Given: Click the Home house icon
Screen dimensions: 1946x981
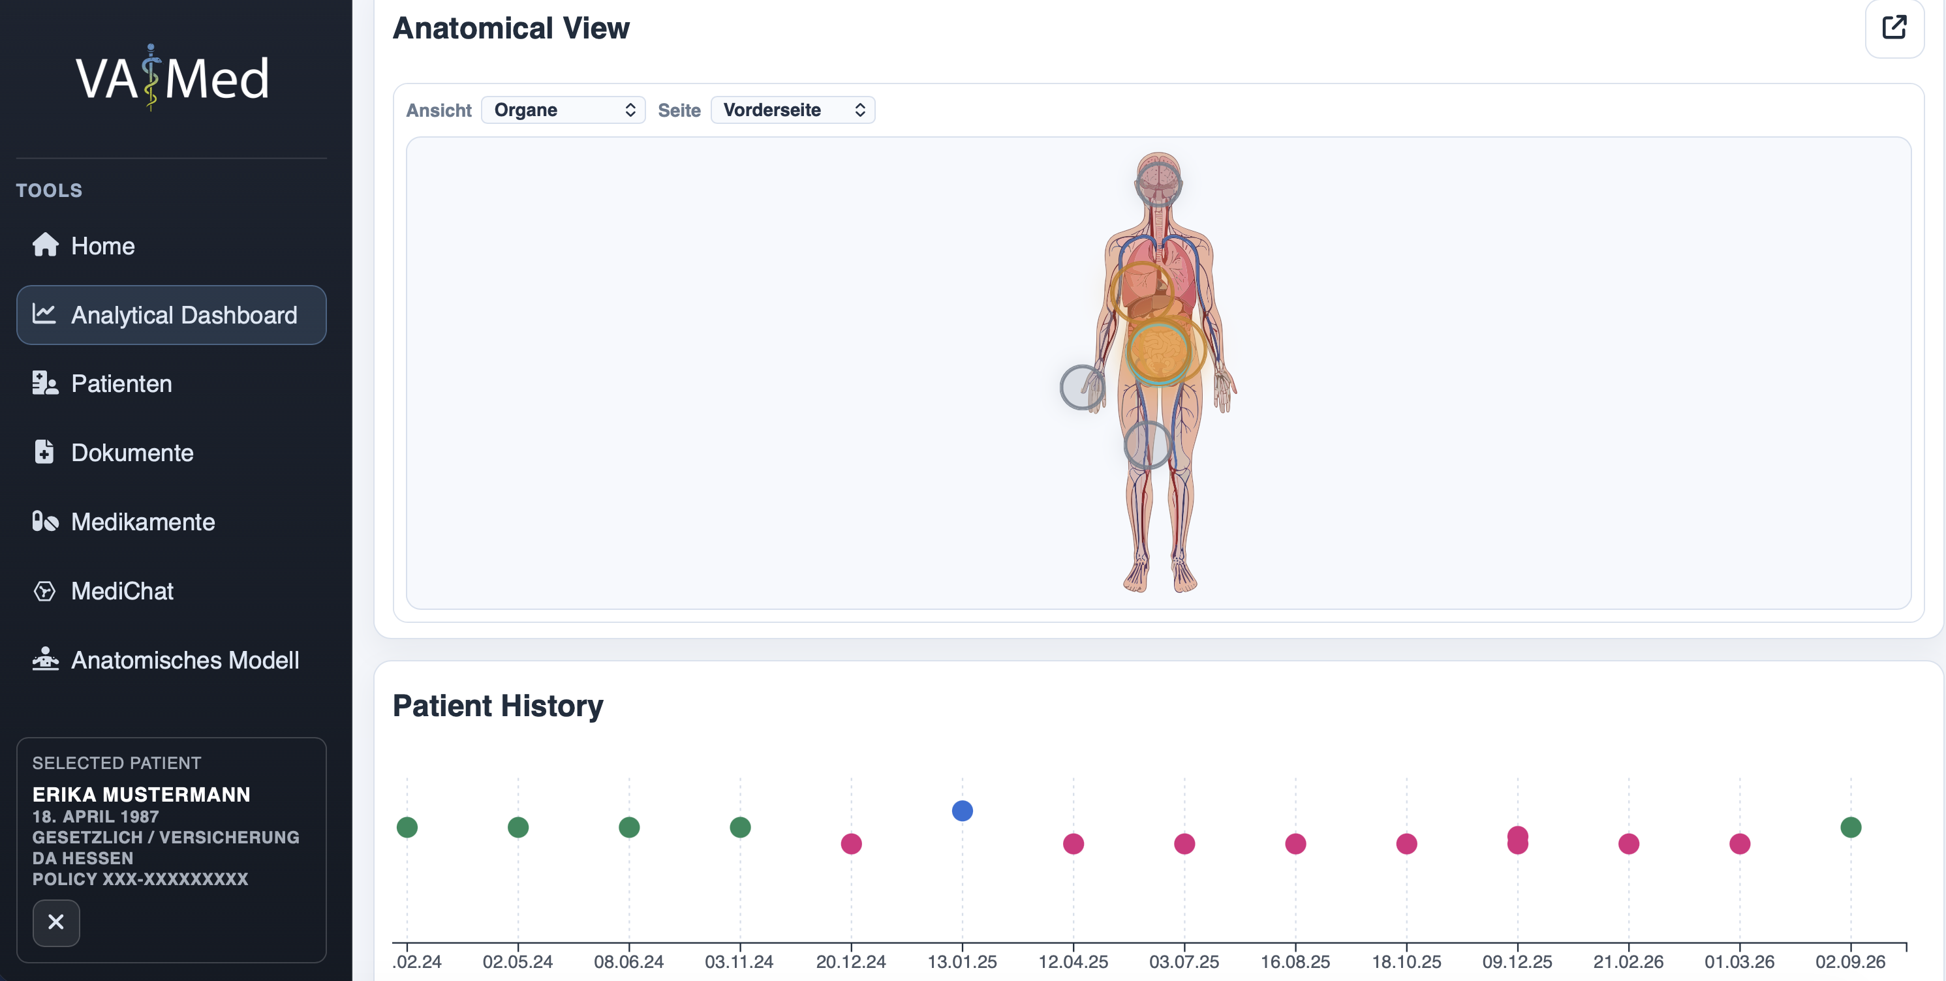Looking at the screenshot, I should tap(45, 245).
